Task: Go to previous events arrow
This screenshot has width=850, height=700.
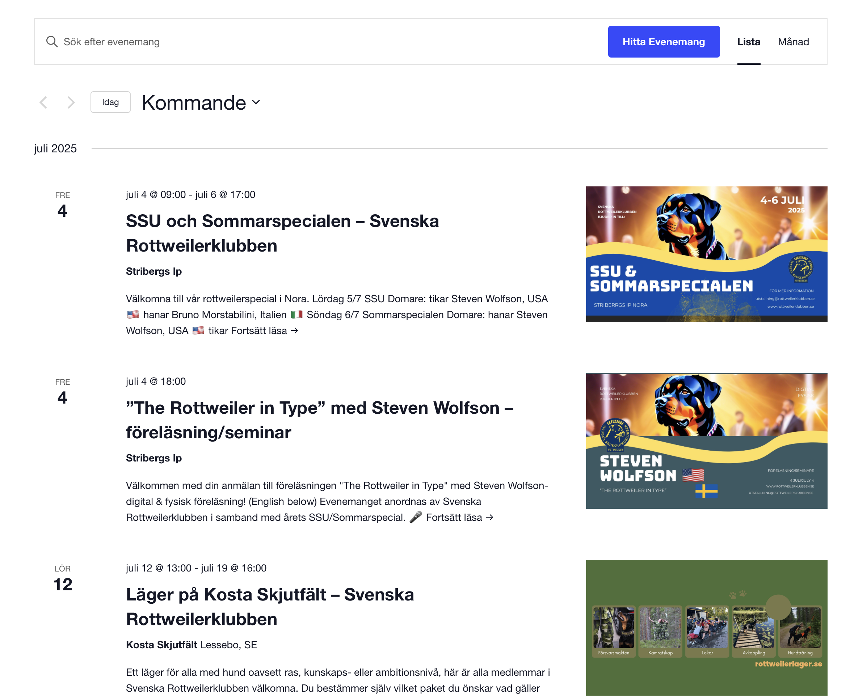Action: pyautogui.click(x=43, y=102)
